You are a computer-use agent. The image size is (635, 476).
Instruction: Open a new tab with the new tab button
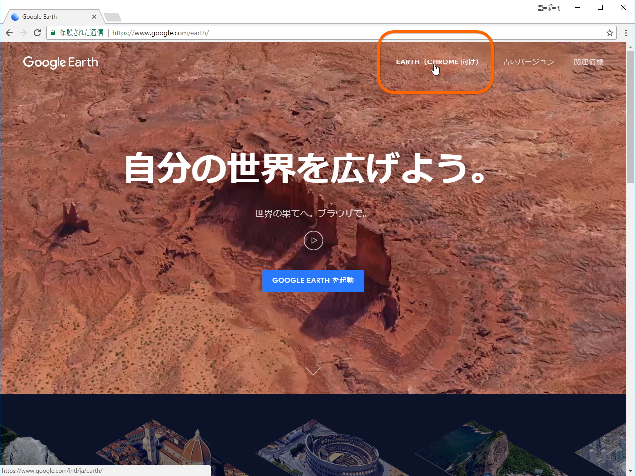point(112,16)
